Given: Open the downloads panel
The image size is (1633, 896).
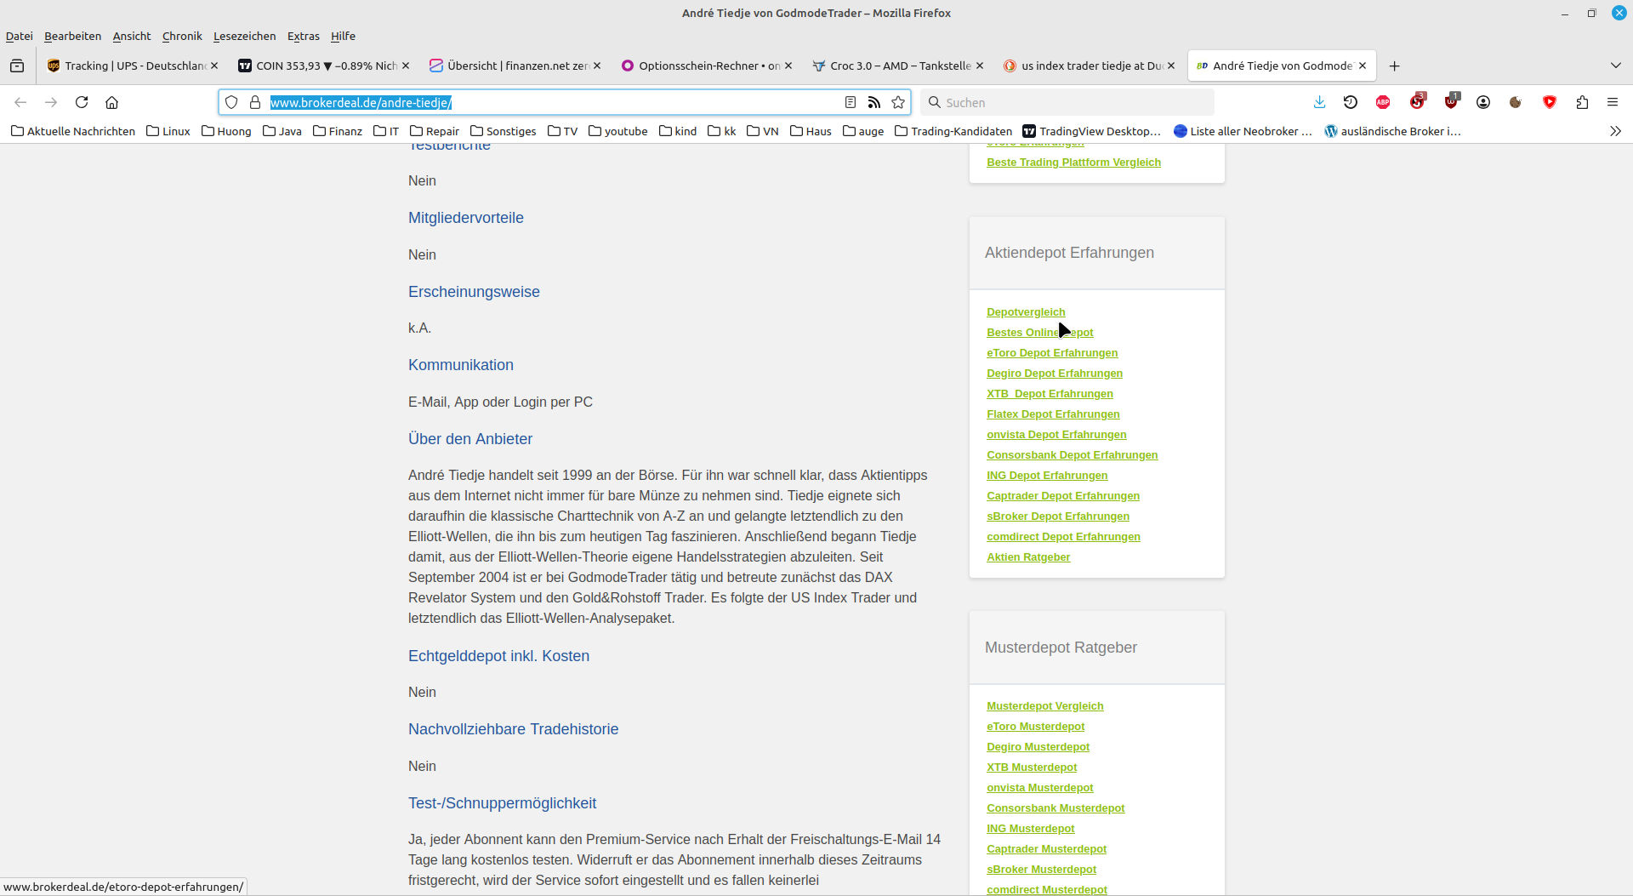Looking at the screenshot, I should (x=1319, y=102).
